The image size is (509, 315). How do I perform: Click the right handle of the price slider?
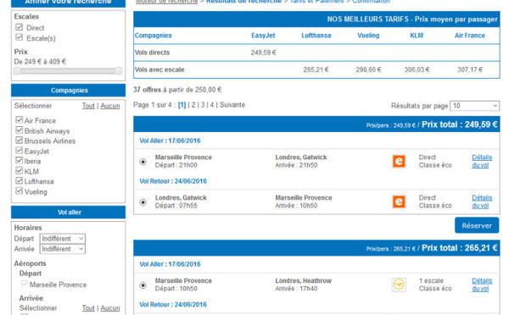(x=119, y=71)
